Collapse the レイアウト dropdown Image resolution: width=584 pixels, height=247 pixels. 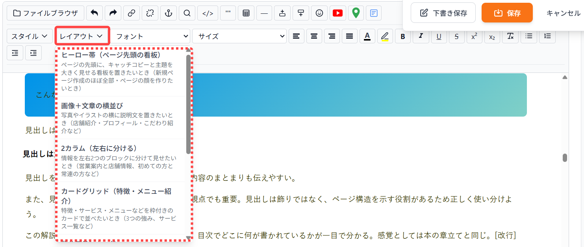(82, 36)
